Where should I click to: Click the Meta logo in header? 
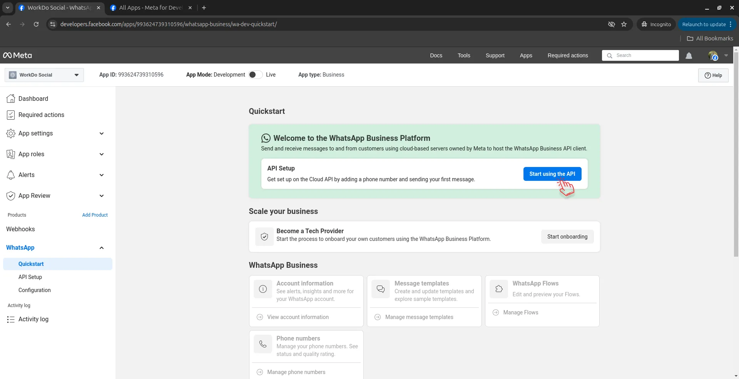coord(18,55)
